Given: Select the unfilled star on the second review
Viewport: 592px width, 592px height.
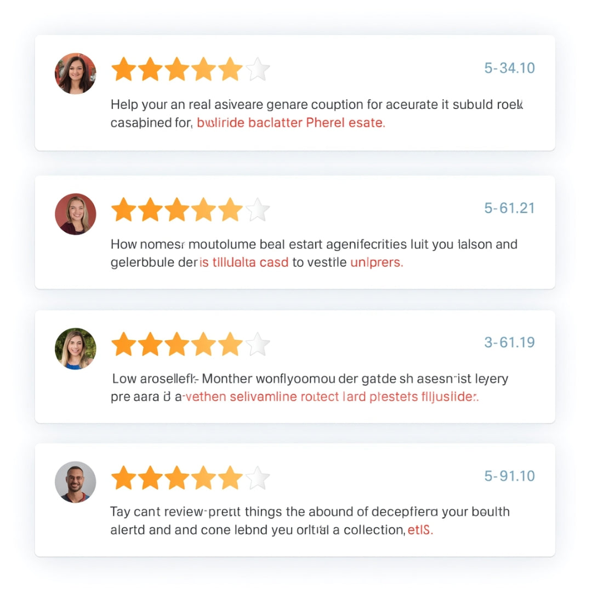Looking at the screenshot, I should click(259, 209).
